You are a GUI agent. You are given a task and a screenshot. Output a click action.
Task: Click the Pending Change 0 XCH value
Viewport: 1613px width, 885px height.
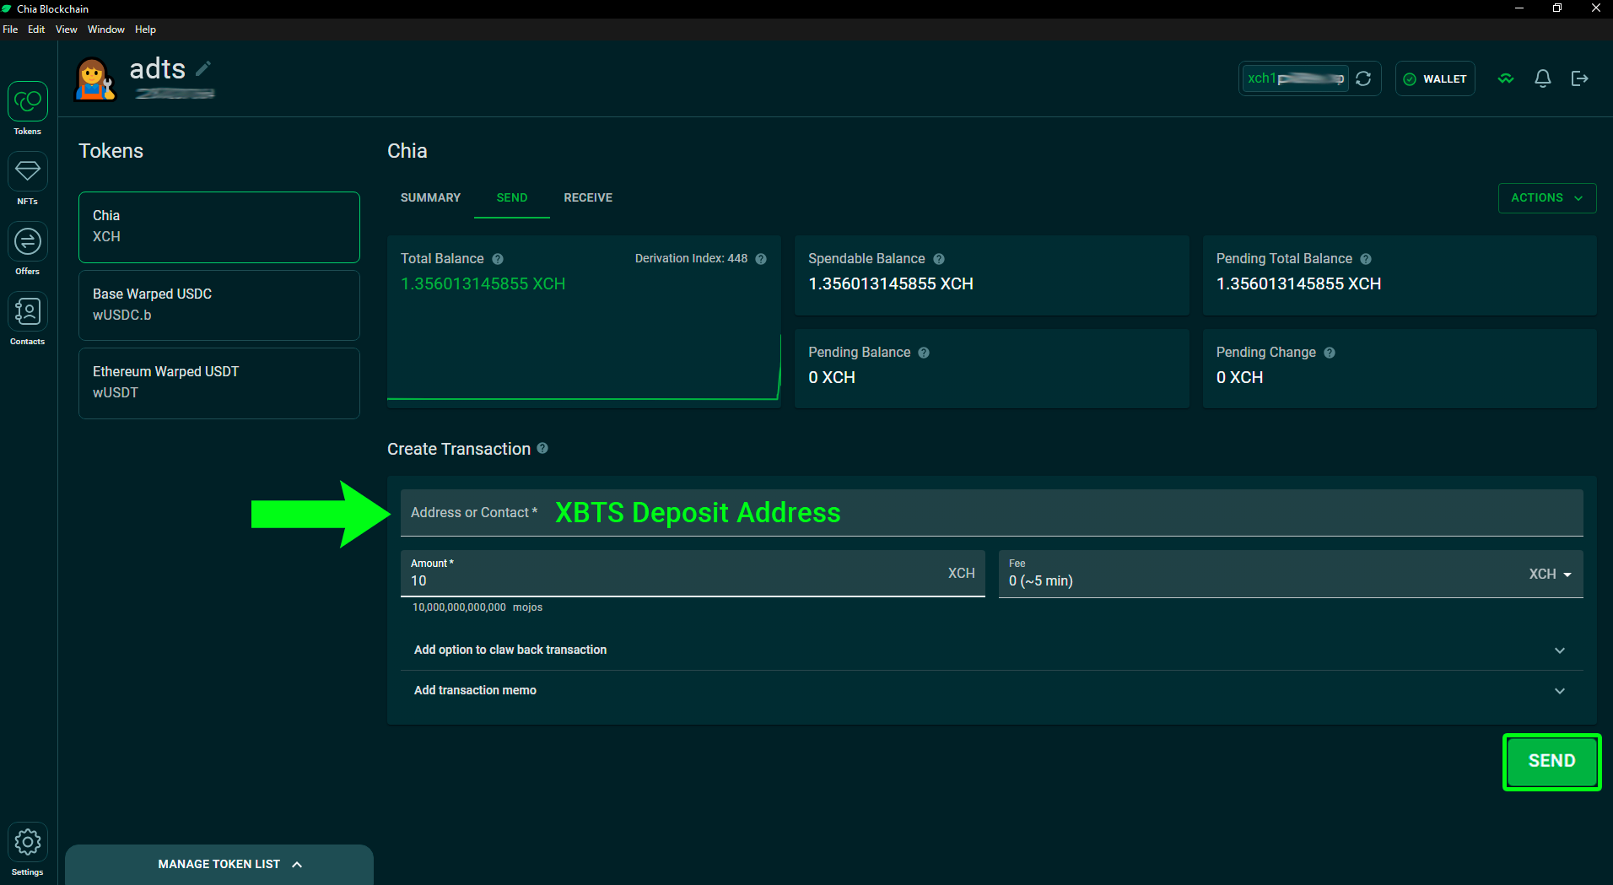click(1239, 378)
